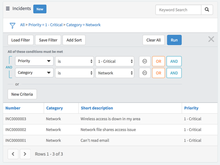
Task: Click the magnifier search button
Action: click(207, 10)
